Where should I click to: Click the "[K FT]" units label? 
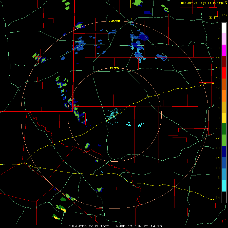pyautogui.click(x=214, y=17)
